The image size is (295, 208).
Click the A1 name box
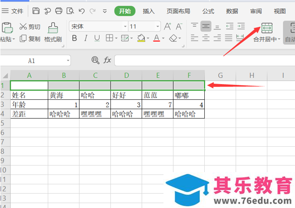coord(32,61)
